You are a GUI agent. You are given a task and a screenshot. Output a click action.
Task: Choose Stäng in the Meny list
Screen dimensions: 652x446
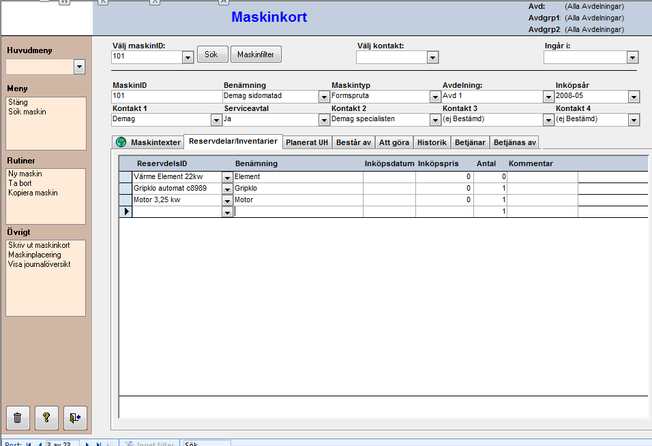pos(18,102)
